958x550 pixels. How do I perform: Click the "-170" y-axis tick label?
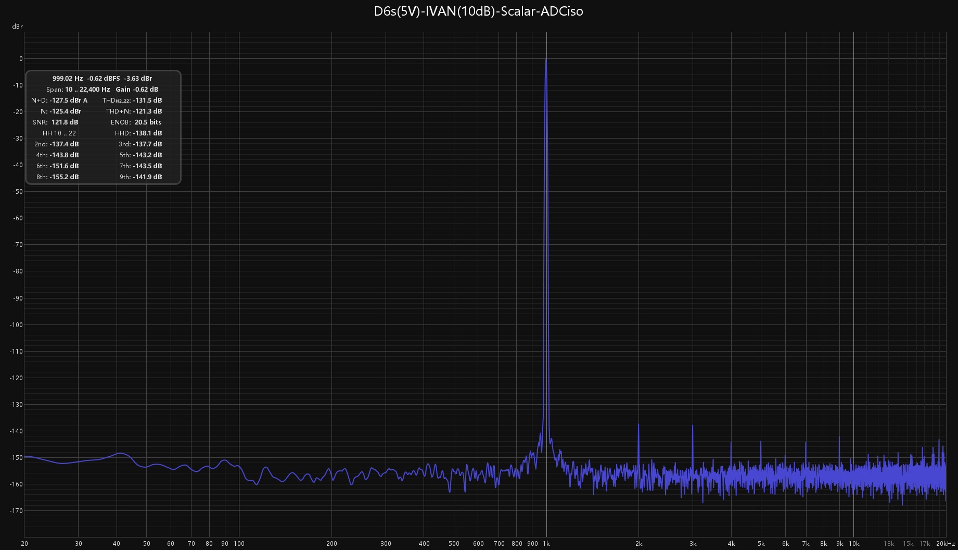tap(17, 510)
